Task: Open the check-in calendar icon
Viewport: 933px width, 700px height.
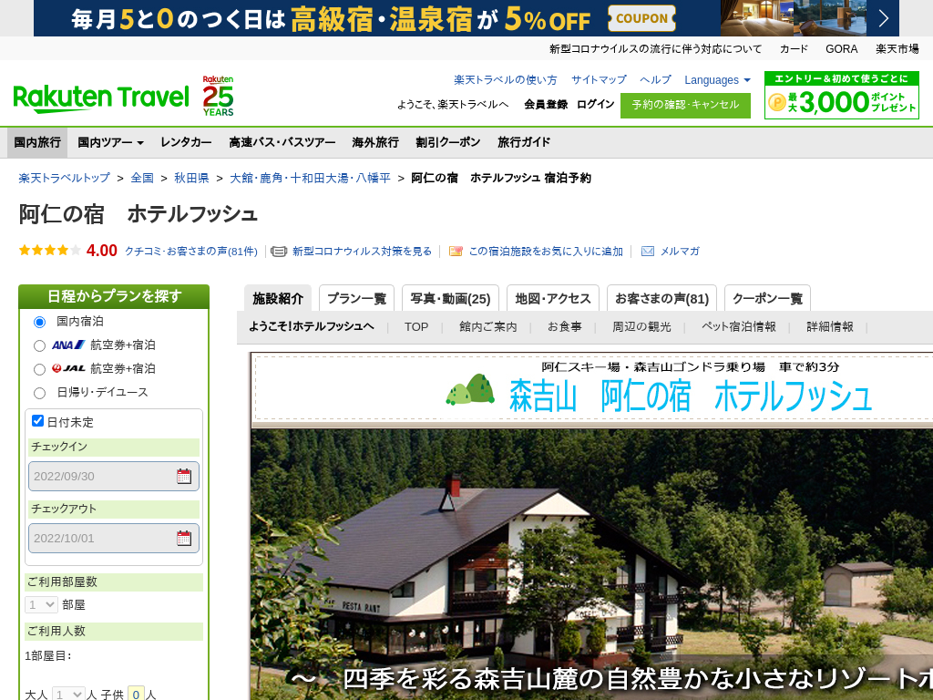Action: [184, 476]
